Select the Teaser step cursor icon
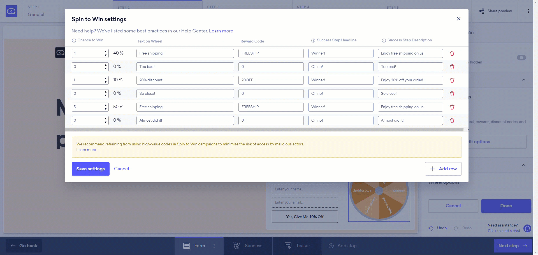The image size is (538, 255). point(288,246)
